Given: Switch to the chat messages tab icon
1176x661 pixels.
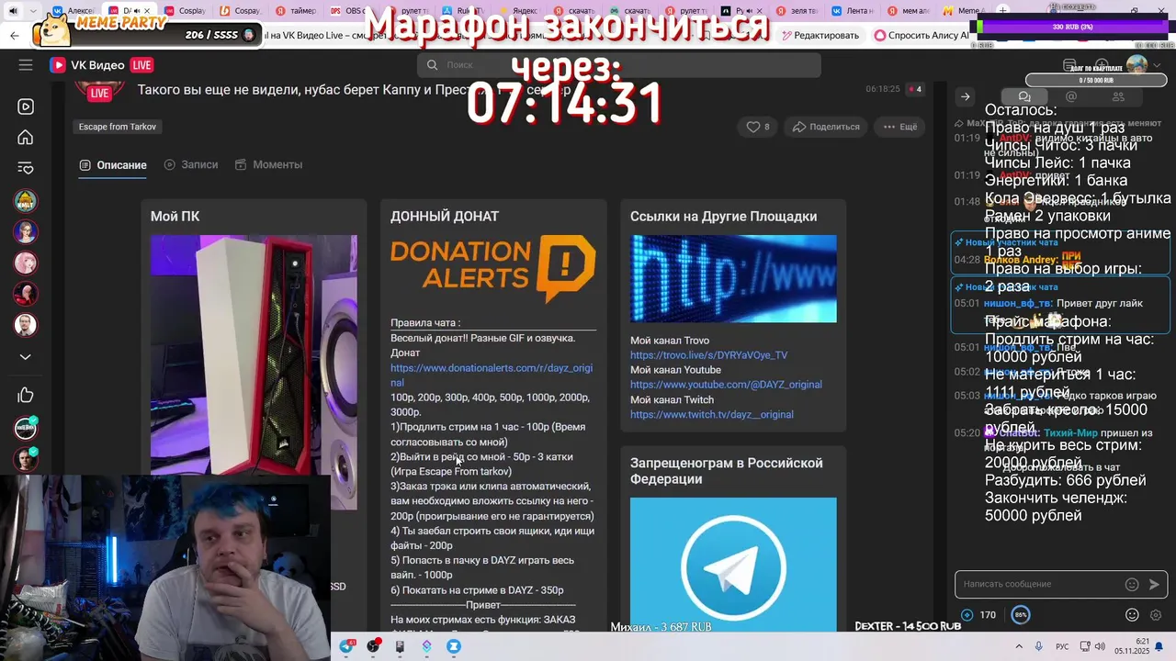Looking at the screenshot, I should [x=1024, y=96].
